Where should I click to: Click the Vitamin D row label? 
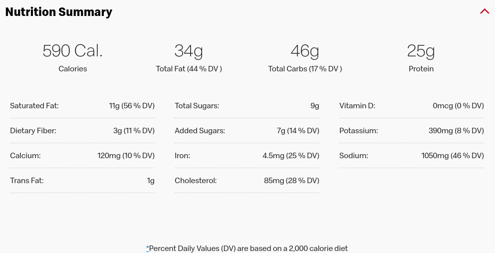click(357, 105)
